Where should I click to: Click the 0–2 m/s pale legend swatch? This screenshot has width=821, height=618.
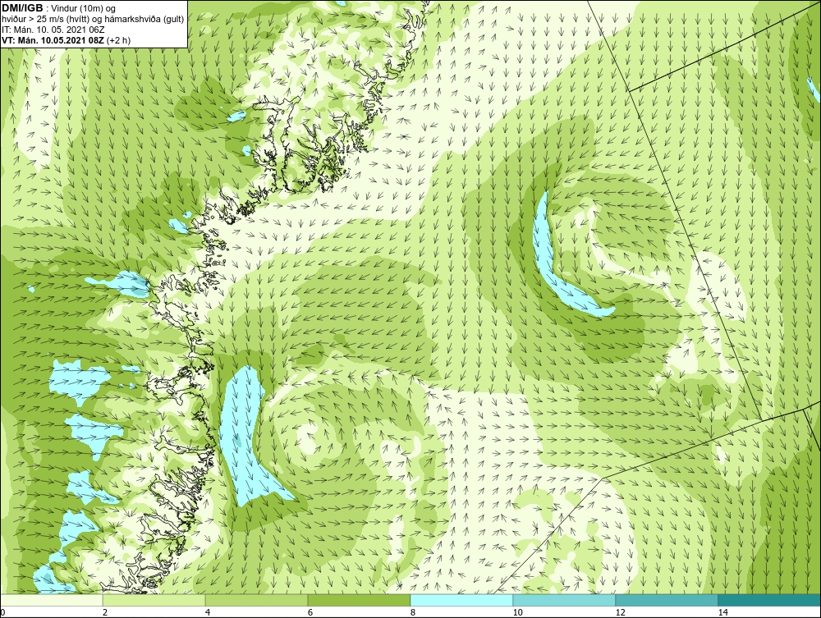pos(51,600)
